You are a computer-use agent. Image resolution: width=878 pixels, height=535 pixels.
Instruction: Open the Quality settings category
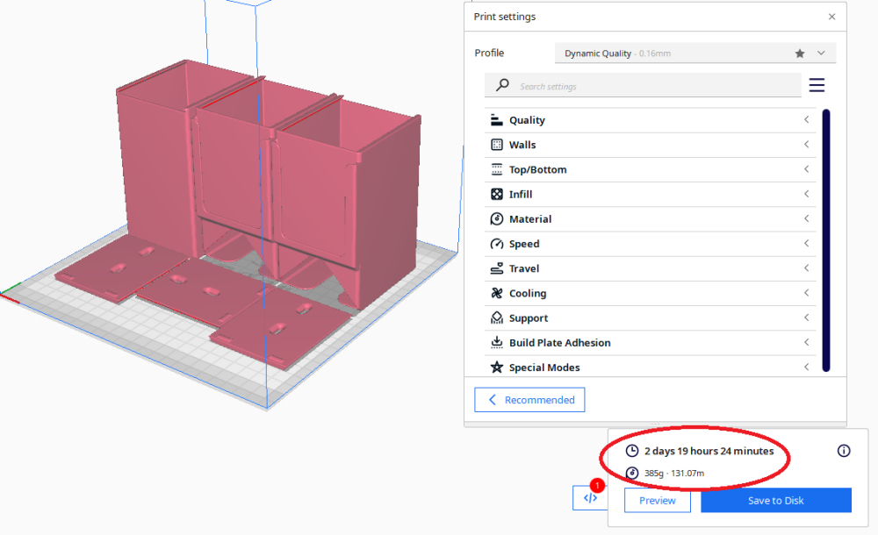pyautogui.click(x=650, y=120)
